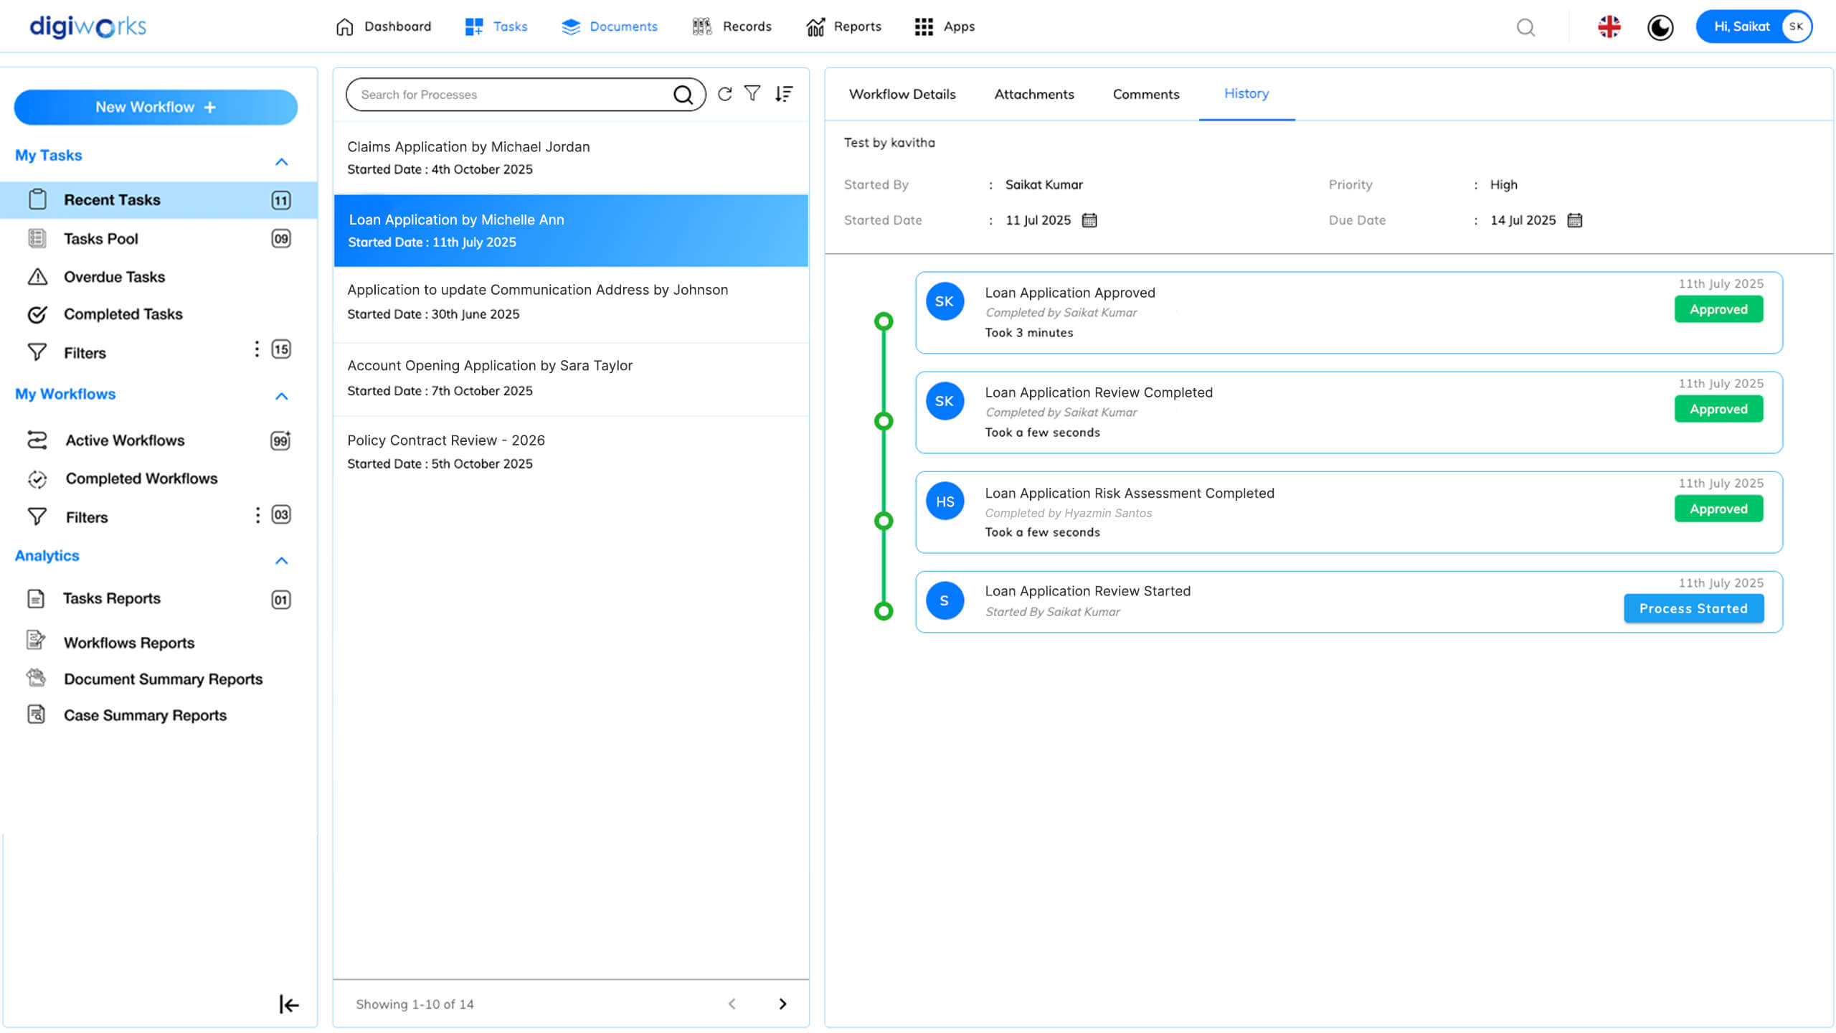The image size is (1836, 1033).
Task: Open the Due Date calendar icon
Action: 1574,220
